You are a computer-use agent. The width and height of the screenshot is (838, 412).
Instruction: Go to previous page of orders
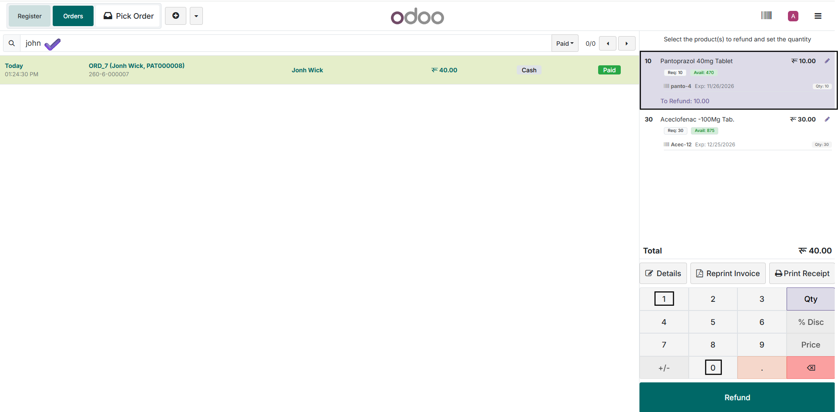[608, 44]
